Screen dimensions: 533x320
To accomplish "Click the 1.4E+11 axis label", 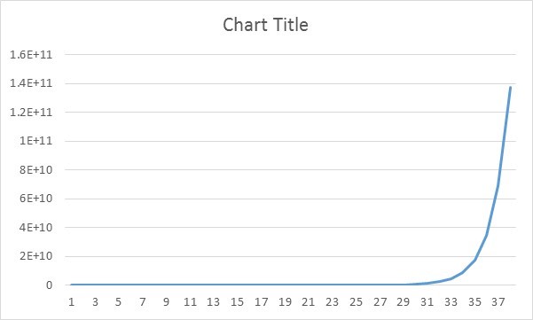I will (31, 83).
